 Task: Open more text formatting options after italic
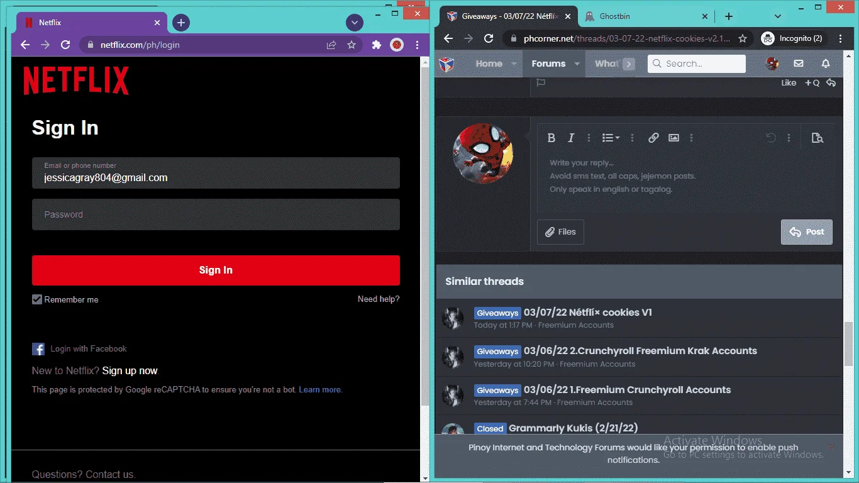pos(589,138)
